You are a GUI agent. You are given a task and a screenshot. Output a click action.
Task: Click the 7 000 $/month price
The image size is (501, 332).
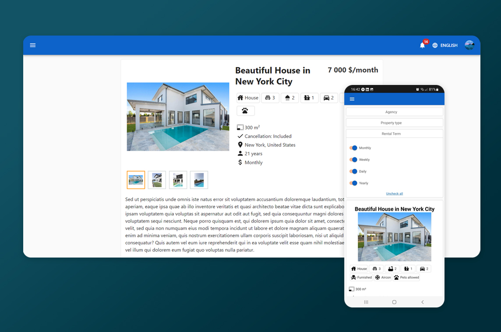pos(353,70)
